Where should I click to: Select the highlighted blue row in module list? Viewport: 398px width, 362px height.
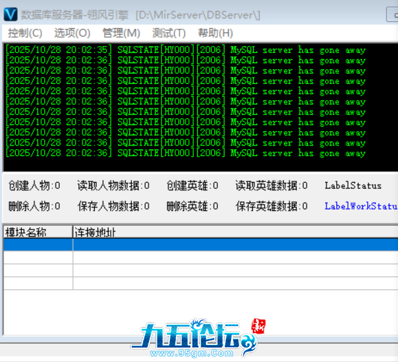tap(201, 245)
